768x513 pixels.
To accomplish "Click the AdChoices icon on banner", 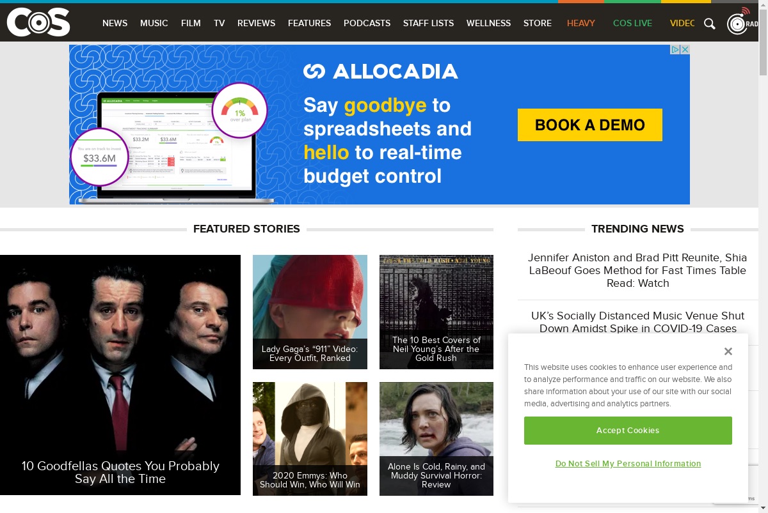I will coord(675,50).
